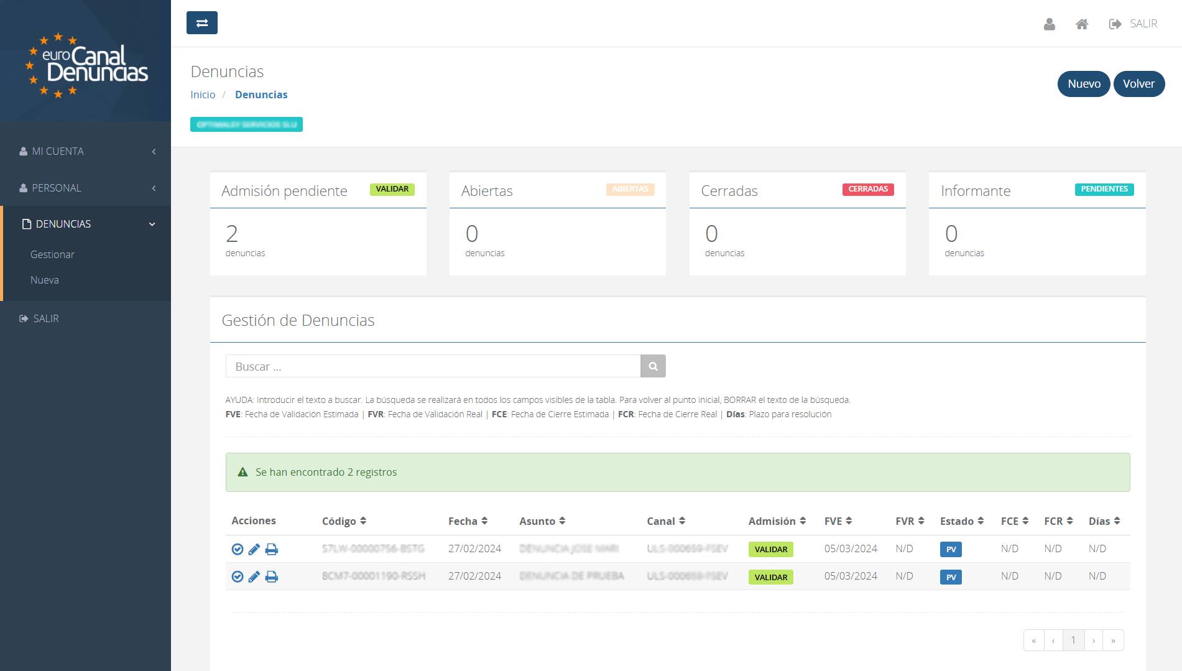Click PV status badge in second row
1182x671 pixels.
951,577
